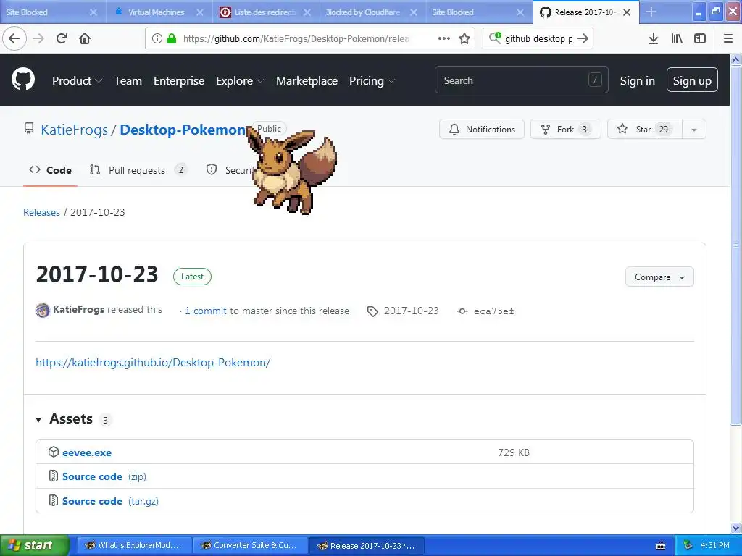Click the Notifications button

pos(482,129)
